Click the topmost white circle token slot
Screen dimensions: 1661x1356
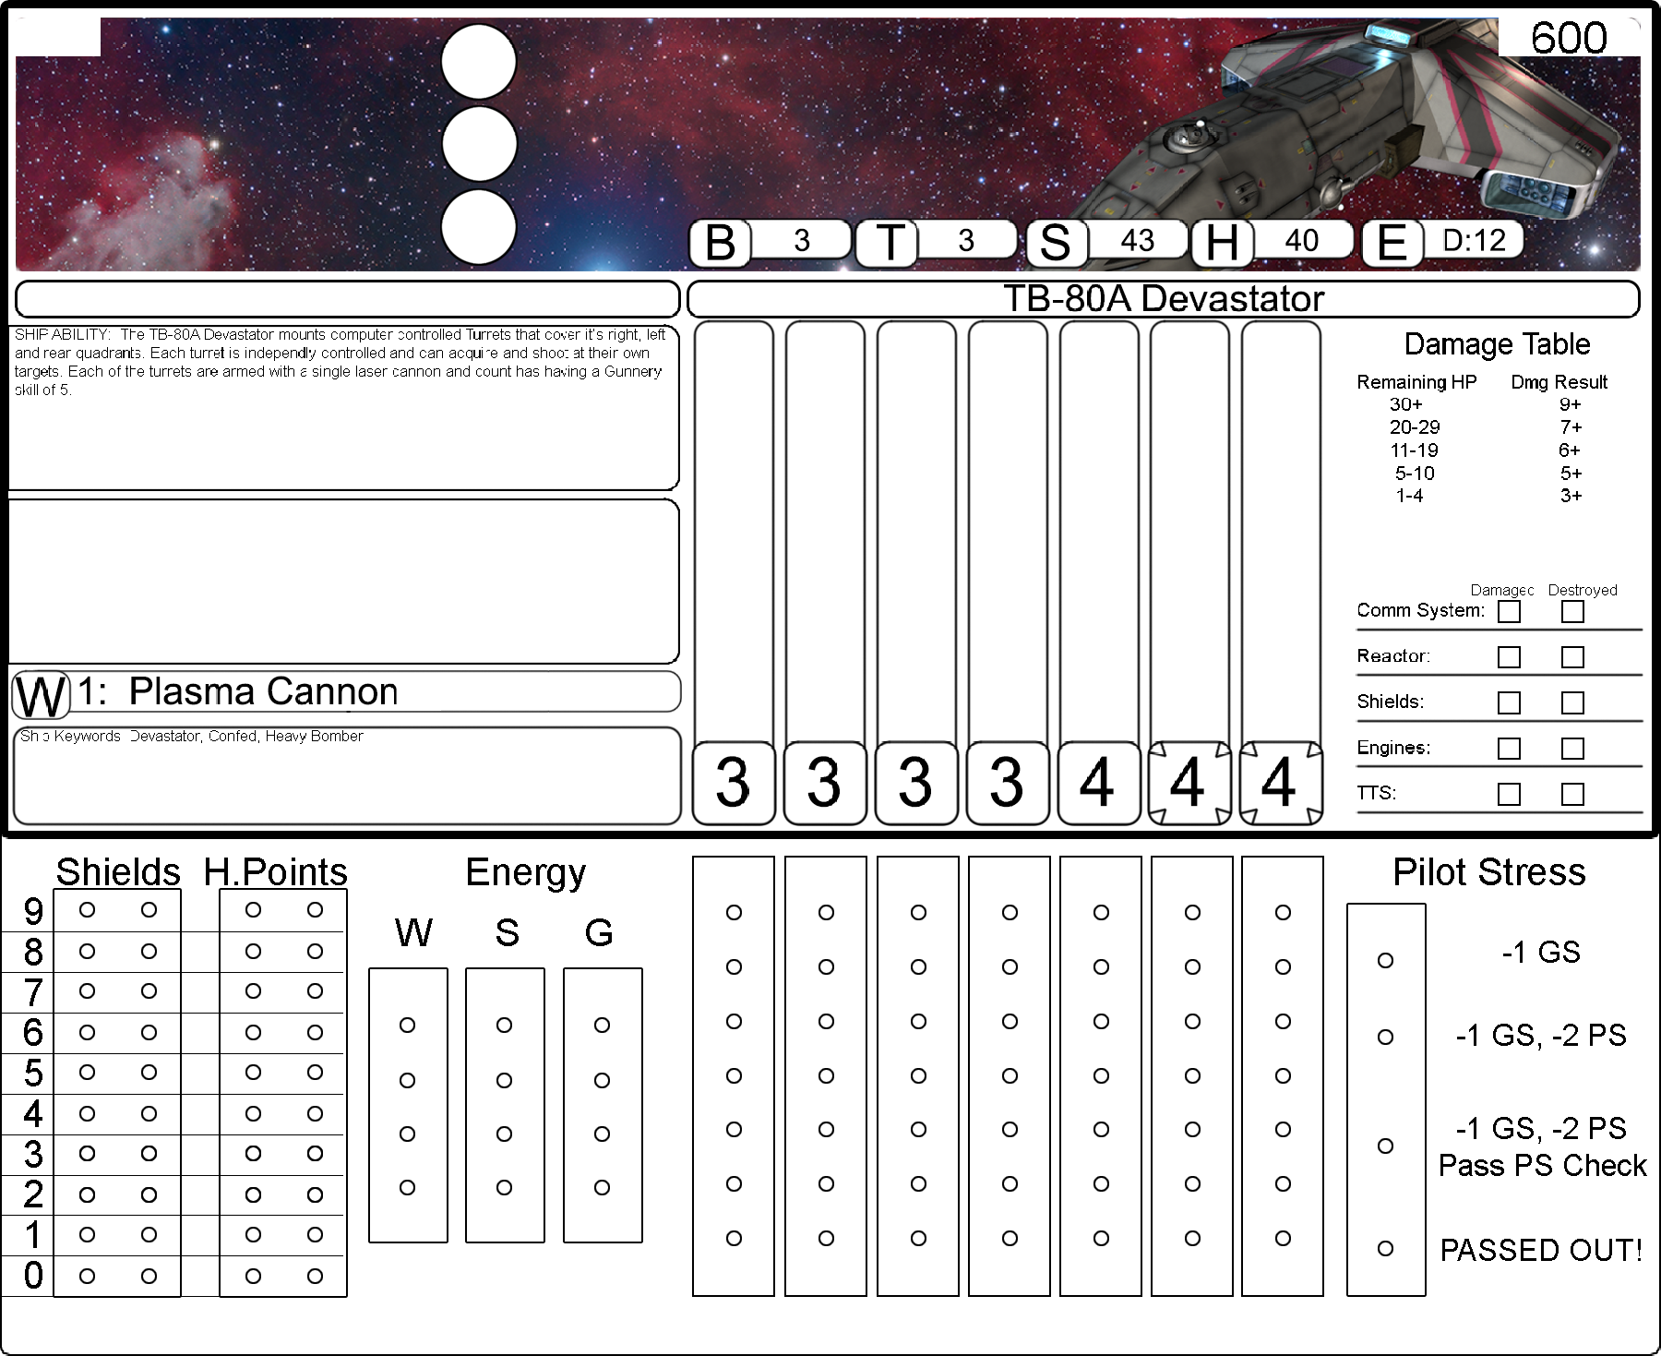[479, 62]
